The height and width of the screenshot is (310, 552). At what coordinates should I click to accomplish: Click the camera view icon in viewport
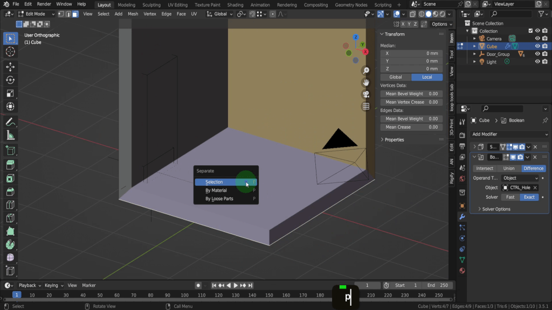click(x=366, y=94)
